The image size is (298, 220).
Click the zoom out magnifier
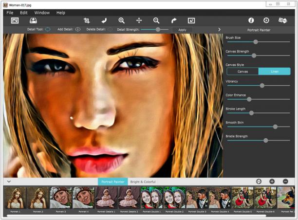(x=156, y=20)
